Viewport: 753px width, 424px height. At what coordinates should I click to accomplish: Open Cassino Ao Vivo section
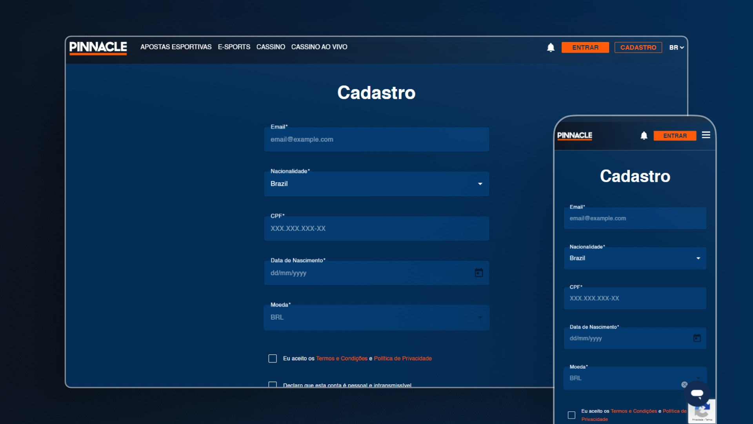coord(319,47)
